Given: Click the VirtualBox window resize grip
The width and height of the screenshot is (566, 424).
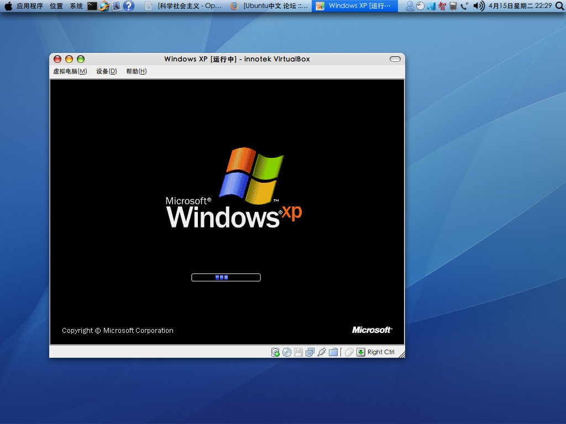Looking at the screenshot, I should click(402, 354).
